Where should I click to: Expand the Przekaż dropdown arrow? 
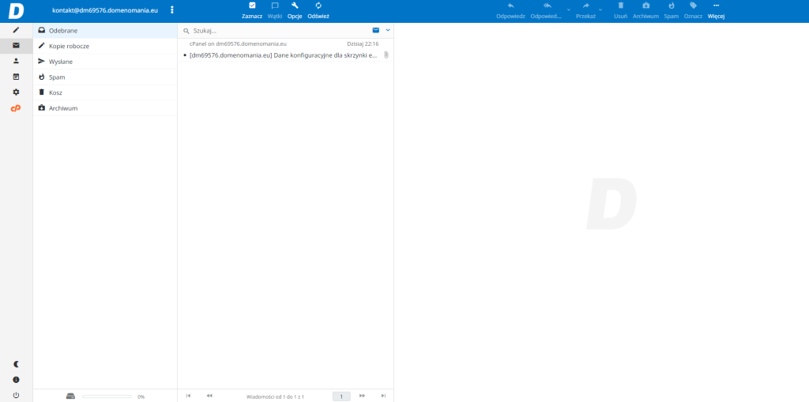click(x=600, y=9)
